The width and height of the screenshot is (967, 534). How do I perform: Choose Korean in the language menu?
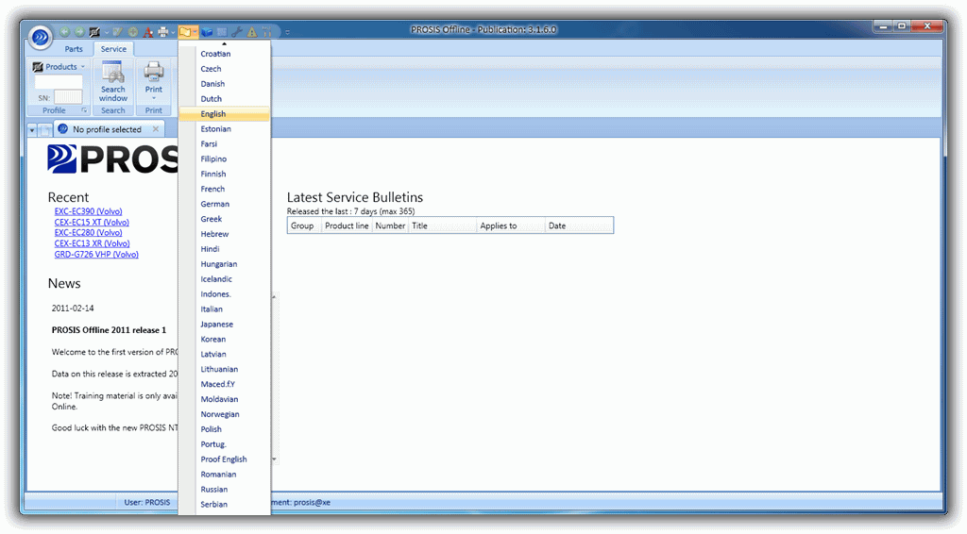225,340
